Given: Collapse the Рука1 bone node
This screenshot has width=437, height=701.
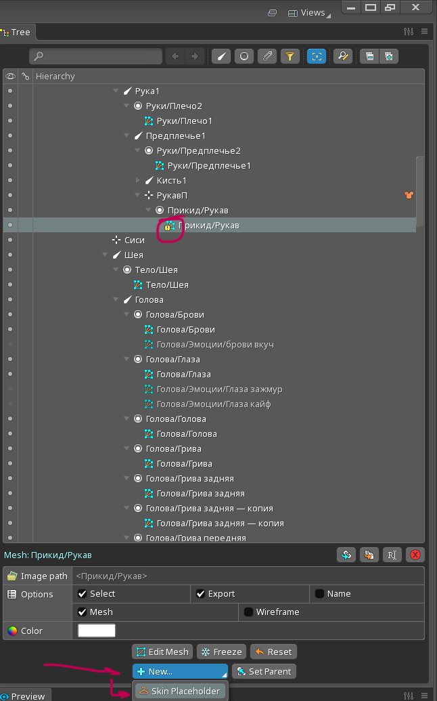Looking at the screenshot, I should click(x=116, y=91).
